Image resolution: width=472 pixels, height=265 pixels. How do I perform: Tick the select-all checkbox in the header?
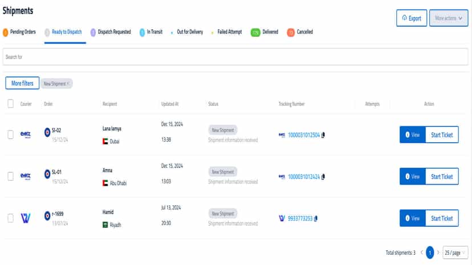point(10,103)
